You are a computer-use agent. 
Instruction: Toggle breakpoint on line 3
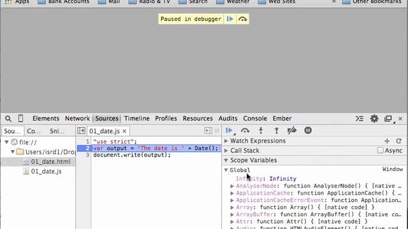coord(87,155)
